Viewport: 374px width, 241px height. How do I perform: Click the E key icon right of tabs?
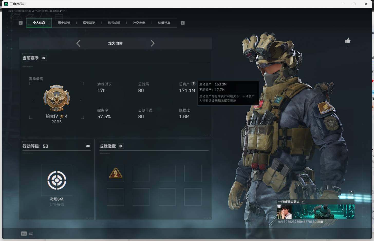coord(183,23)
